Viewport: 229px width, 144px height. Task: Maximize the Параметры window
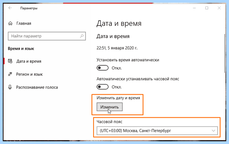(206, 8)
